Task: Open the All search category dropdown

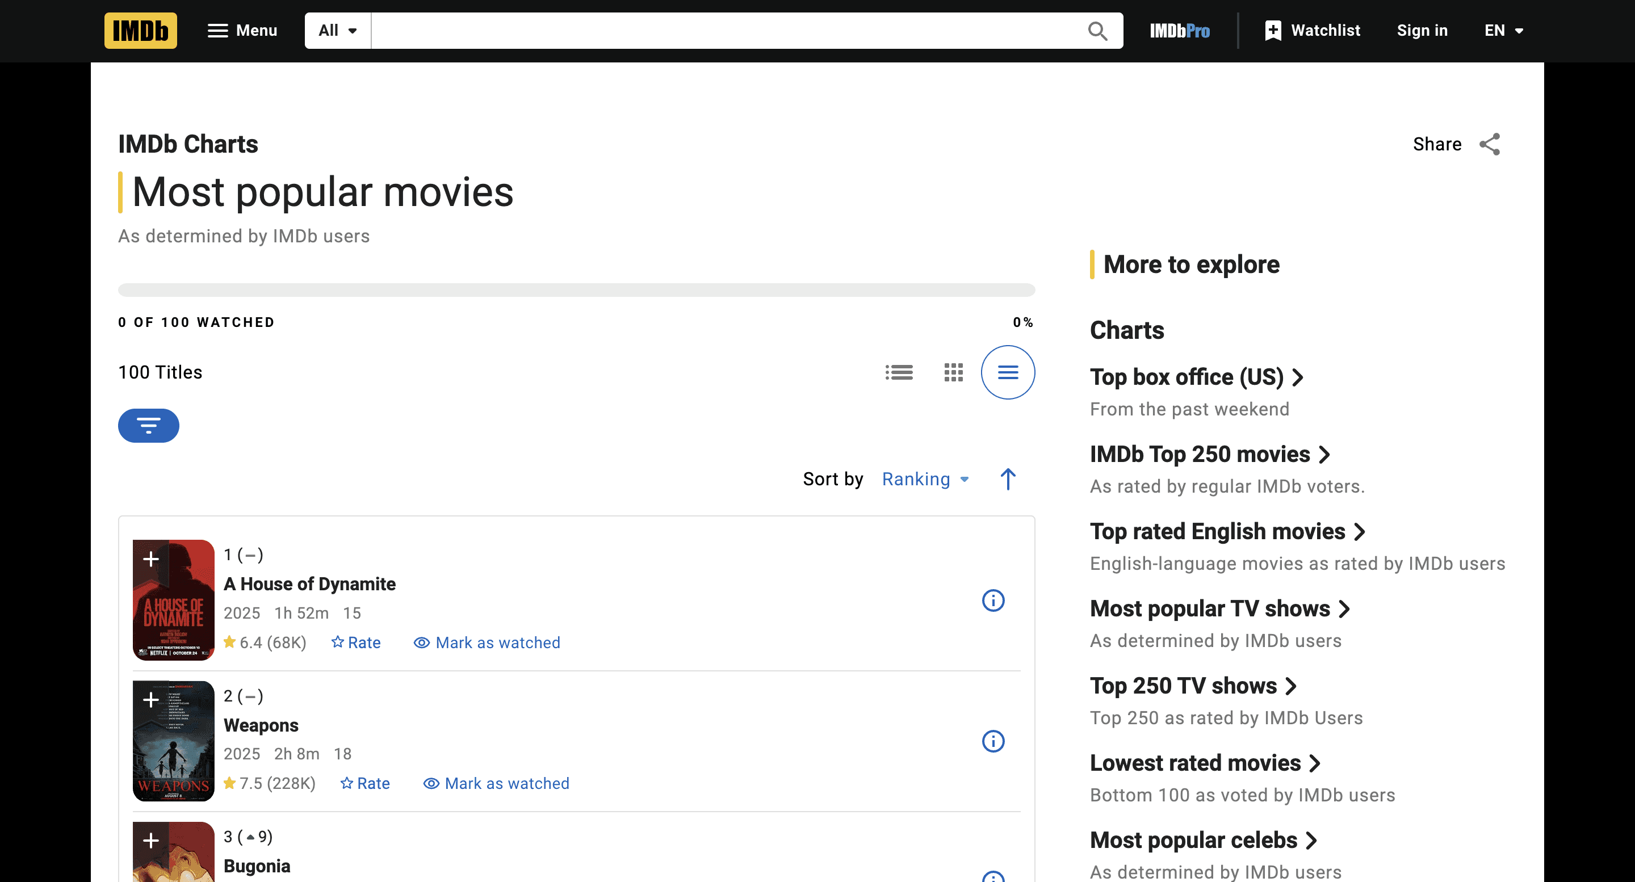Action: (337, 30)
